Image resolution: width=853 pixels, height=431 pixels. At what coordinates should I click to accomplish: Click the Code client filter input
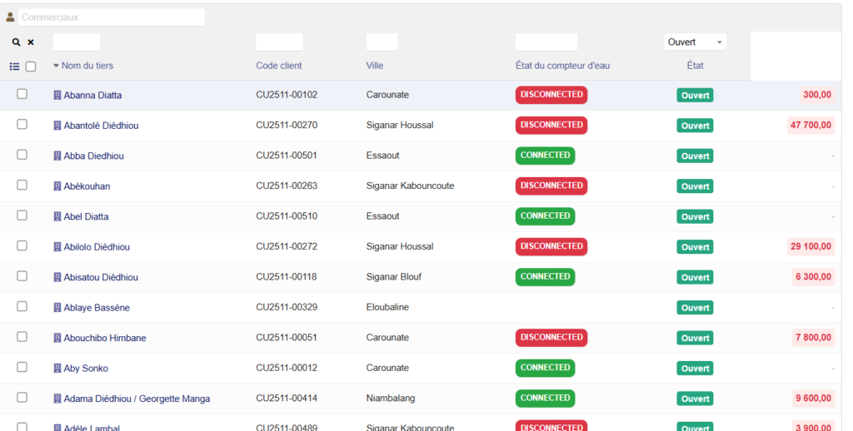279,42
